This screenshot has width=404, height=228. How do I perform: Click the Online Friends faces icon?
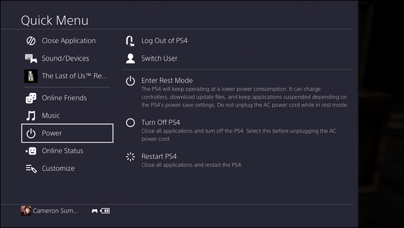point(31,98)
